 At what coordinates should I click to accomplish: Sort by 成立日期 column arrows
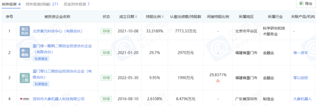[136, 17]
